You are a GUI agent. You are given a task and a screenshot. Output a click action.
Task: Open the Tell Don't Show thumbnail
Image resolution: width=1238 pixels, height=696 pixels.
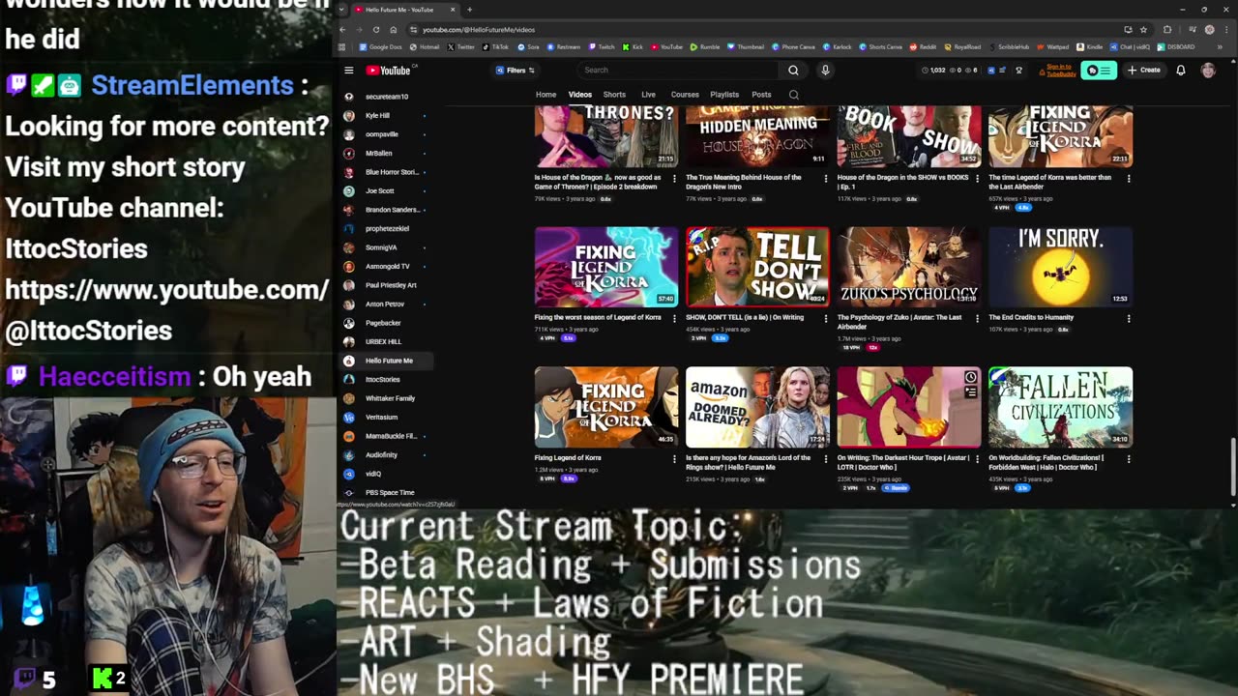coord(757,267)
